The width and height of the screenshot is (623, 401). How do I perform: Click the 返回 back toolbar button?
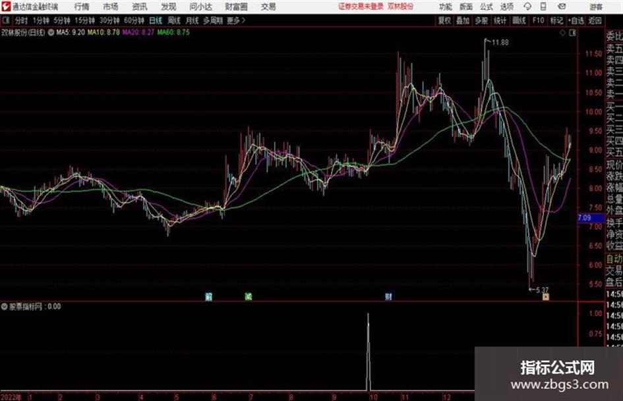click(595, 20)
